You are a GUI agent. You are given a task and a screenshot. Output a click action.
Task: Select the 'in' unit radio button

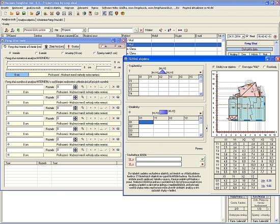pyautogui.click(x=102, y=46)
